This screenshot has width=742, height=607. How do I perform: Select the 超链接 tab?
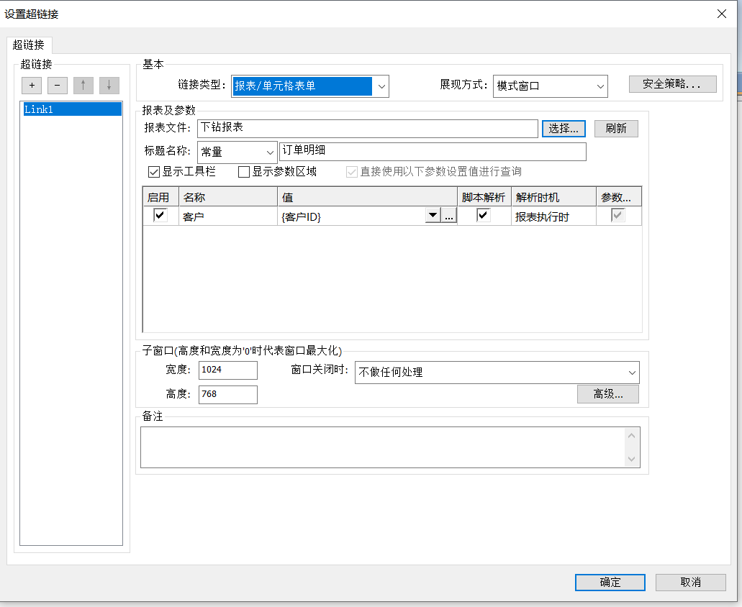coord(29,45)
